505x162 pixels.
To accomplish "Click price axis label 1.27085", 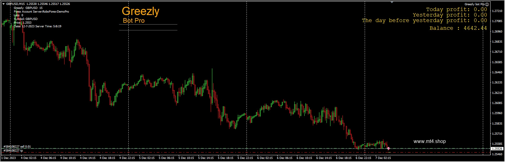I will (497, 21).
